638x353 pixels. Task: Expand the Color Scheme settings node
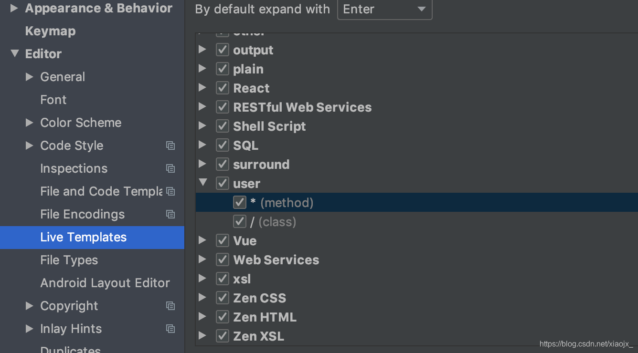click(30, 123)
